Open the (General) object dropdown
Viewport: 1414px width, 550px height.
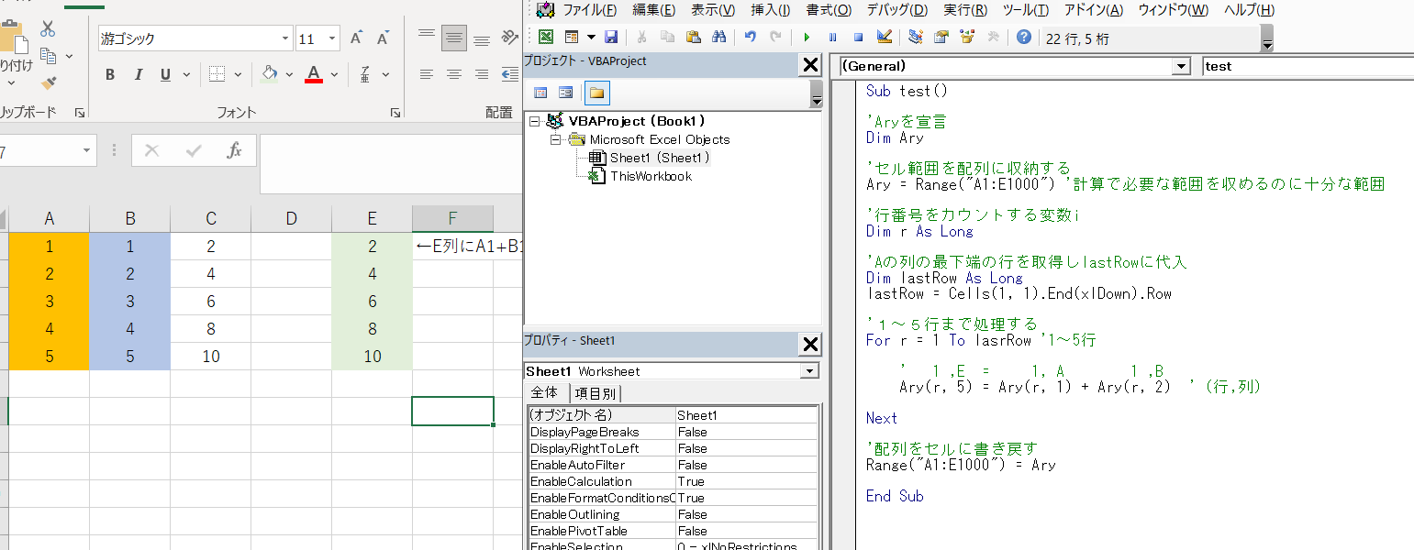point(1182,66)
